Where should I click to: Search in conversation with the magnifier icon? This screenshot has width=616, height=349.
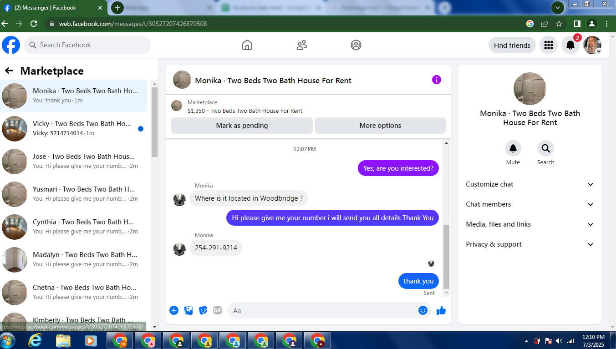click(545, 148)
